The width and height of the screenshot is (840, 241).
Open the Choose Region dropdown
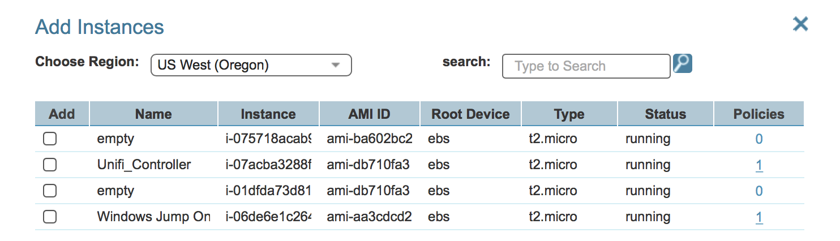pos(251,65)
